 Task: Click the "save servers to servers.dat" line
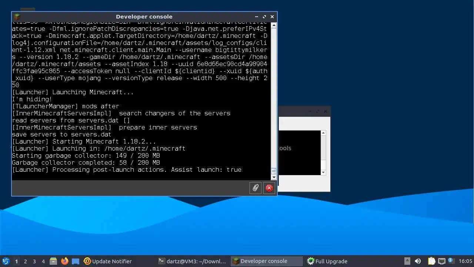[62, 134]
